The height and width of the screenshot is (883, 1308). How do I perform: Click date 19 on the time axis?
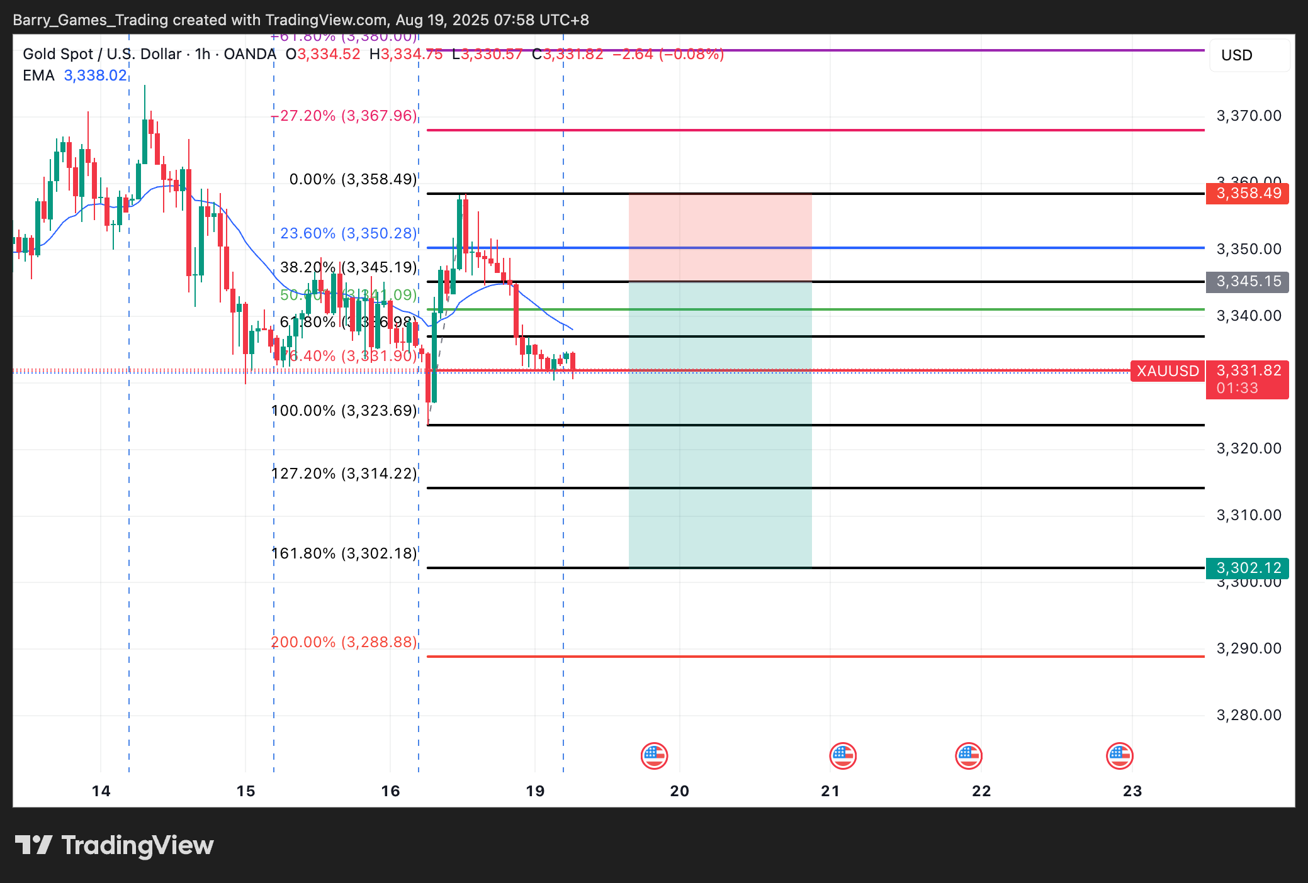pos(535,791)
